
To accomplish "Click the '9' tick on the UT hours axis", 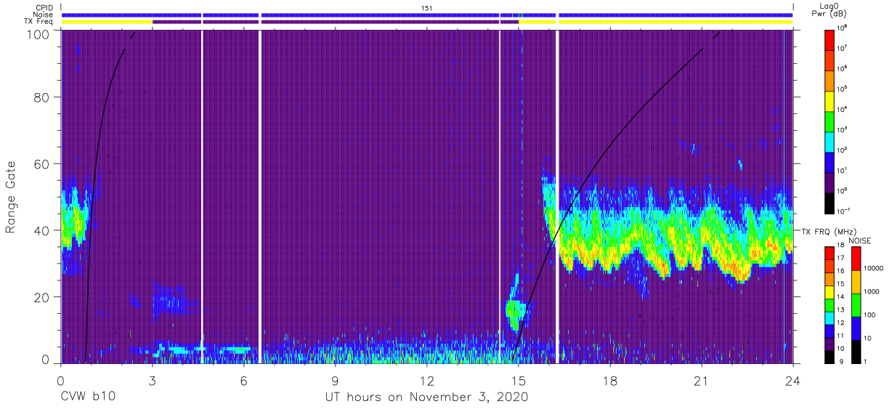I will 336,380.
